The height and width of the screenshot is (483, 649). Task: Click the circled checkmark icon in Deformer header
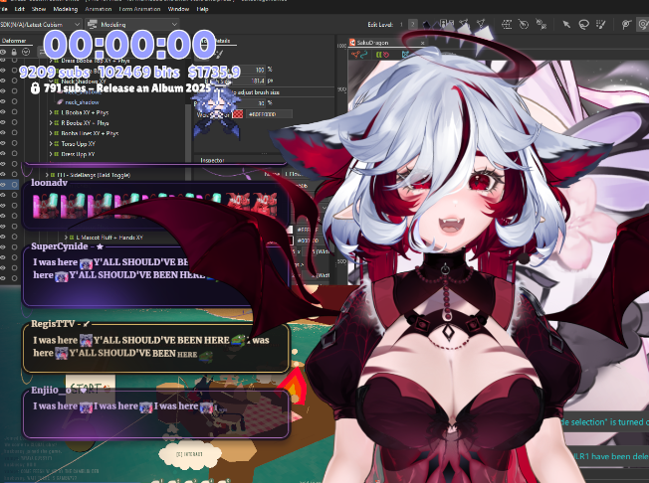tap(26, 52)
